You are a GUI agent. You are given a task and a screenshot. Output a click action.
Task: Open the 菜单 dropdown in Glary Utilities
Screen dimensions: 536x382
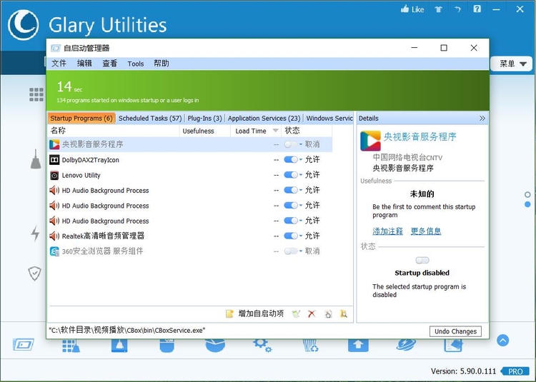(x=512, y=64)
